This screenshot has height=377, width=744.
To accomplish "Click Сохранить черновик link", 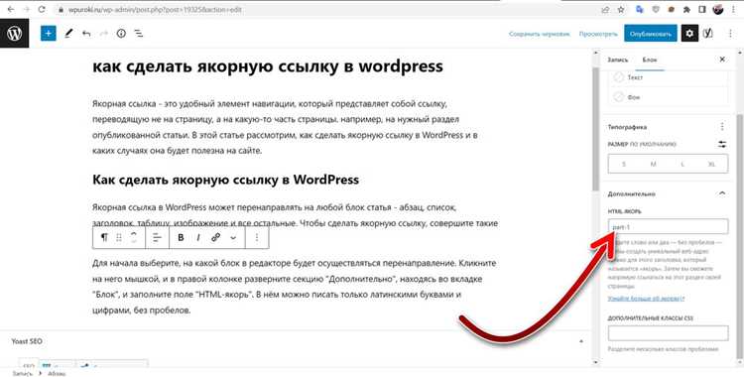I will (539, 34).
